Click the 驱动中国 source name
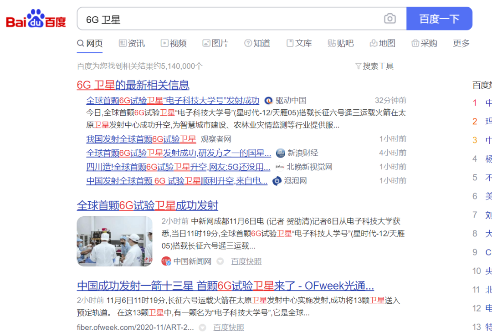The width and height of the screenshot is (492, 332). (x=291, y=101)
